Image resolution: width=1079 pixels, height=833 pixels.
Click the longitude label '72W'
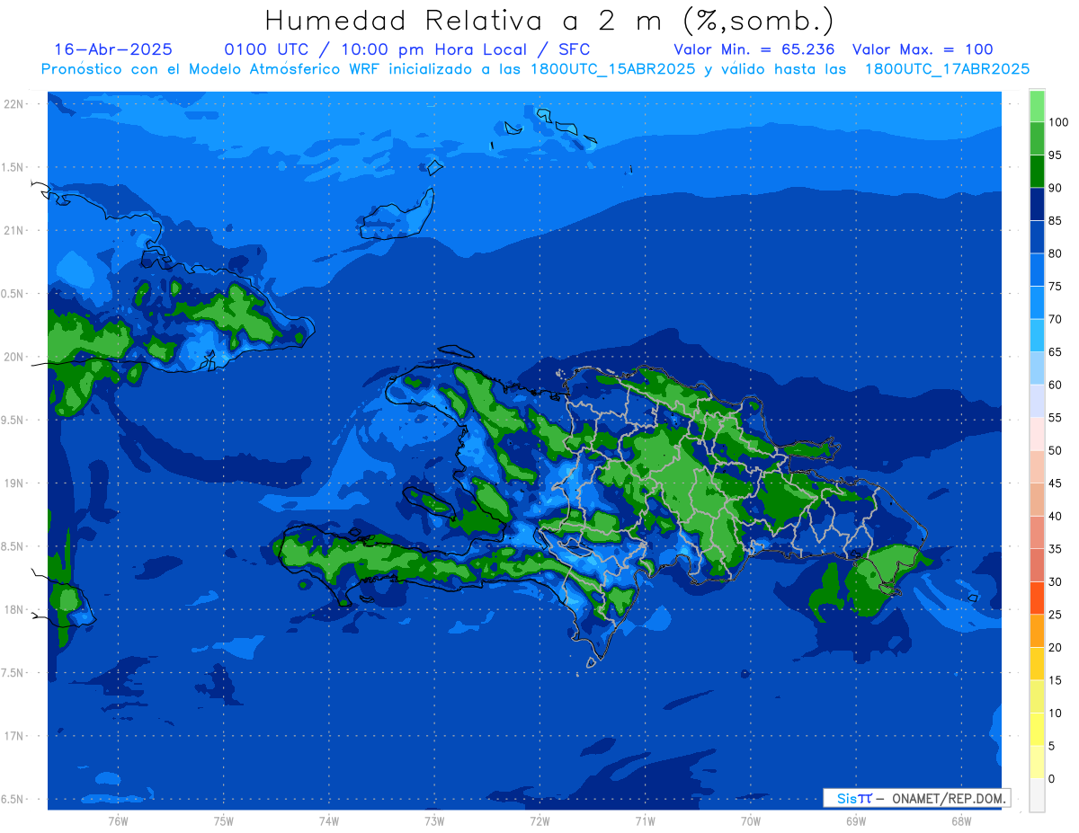point(539,820)
